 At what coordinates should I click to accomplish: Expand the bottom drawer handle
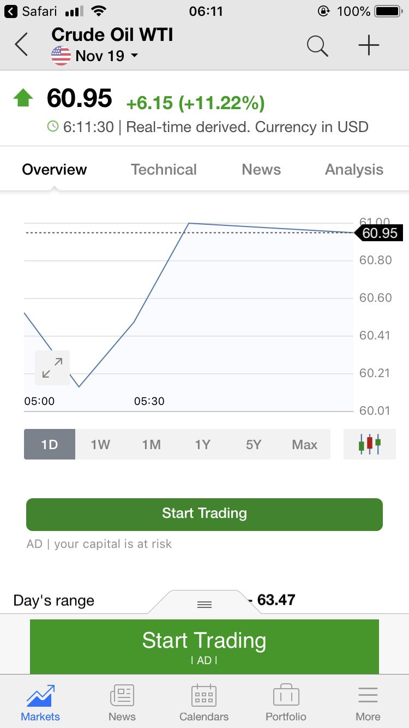pyautogui.click(x=204, y=604)
